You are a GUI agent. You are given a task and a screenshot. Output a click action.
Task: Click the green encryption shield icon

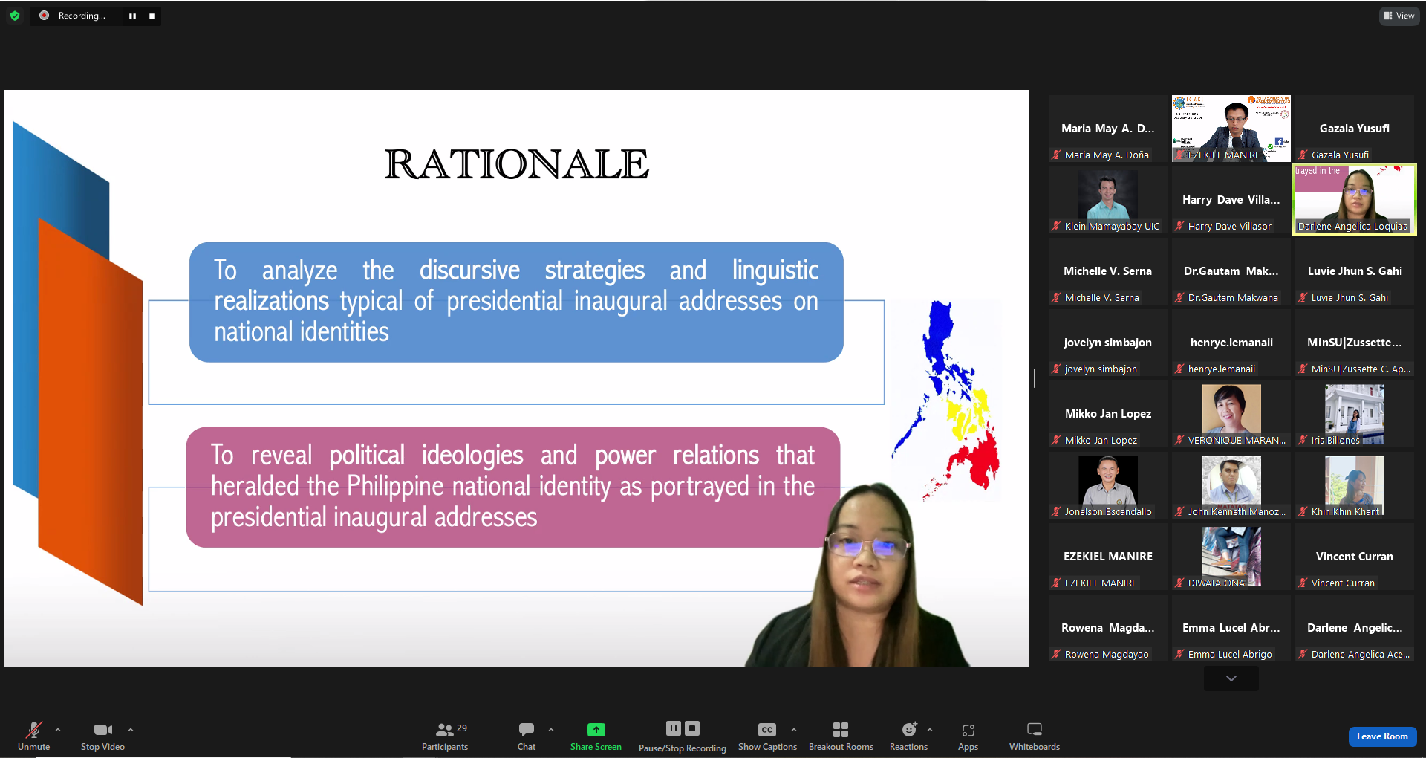[x=15, y=16]
